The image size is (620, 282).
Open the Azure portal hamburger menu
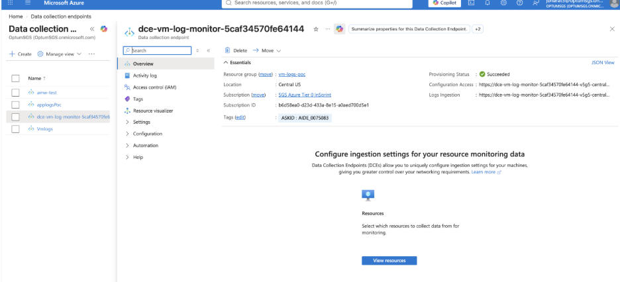click(28, 3)
